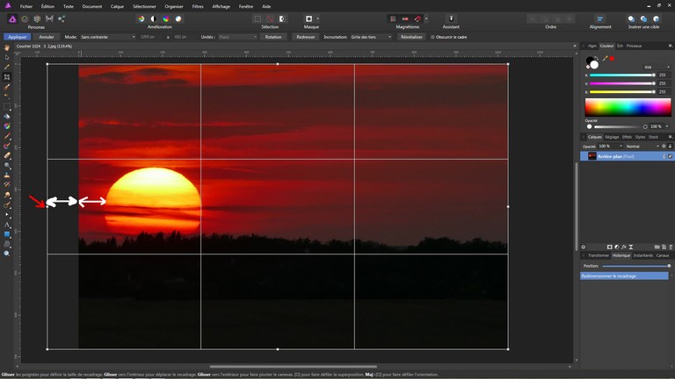Switch to the Canaux tab
The image size is (675, 379).
pos(663,255)
